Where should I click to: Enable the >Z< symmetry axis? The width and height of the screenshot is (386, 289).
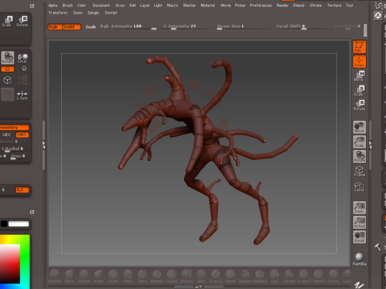6,135
